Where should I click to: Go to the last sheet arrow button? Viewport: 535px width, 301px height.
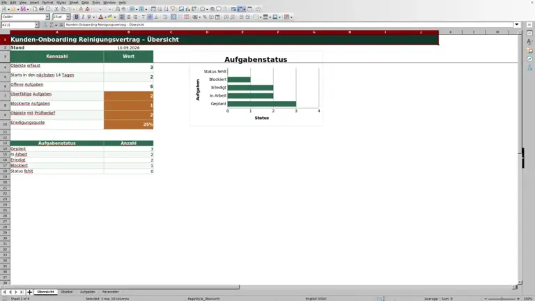coord(22,292)
